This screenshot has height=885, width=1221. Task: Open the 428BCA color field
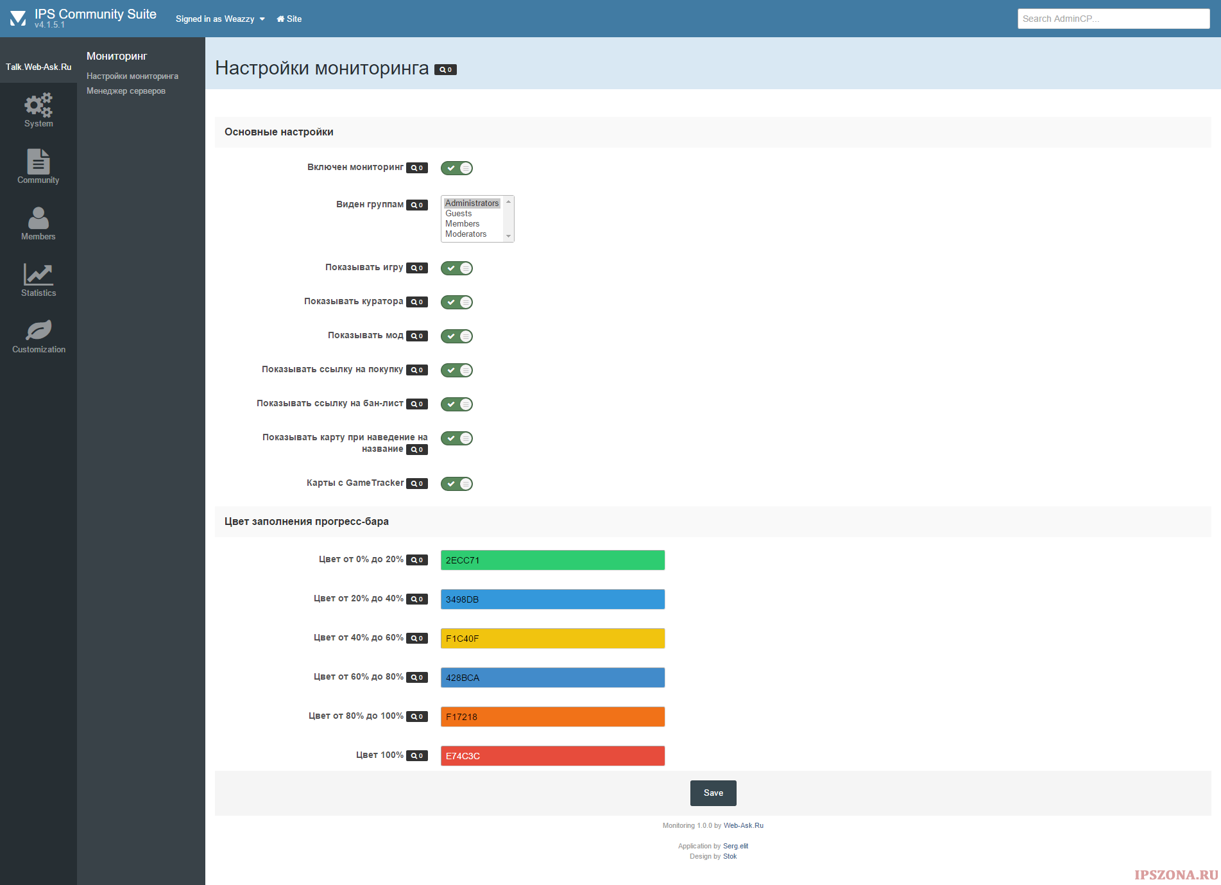click(553, 678)
